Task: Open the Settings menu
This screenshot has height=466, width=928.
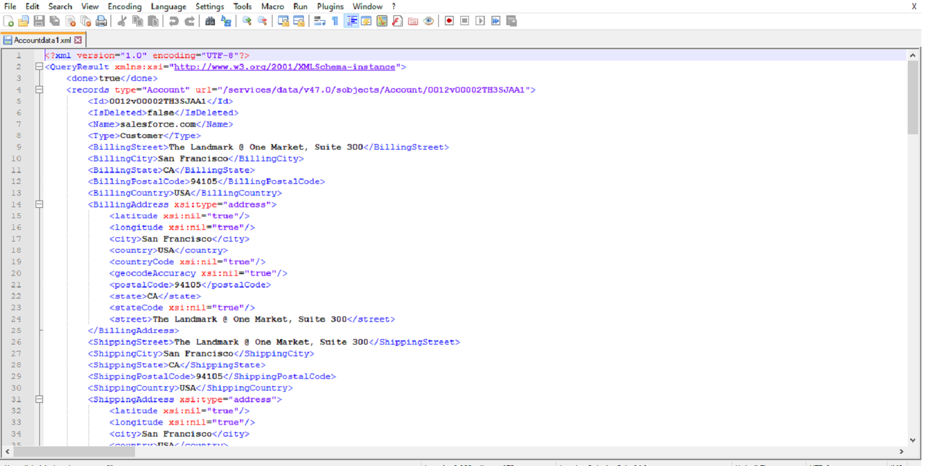Action: pos(210,6)
